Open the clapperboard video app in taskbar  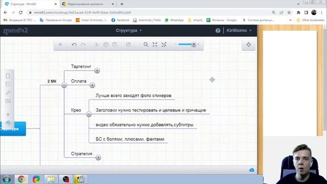click(81, 179)
